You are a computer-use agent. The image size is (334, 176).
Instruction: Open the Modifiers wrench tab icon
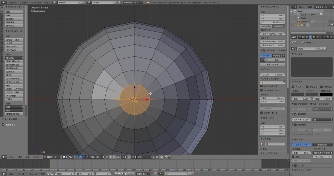tap(321, 37)
